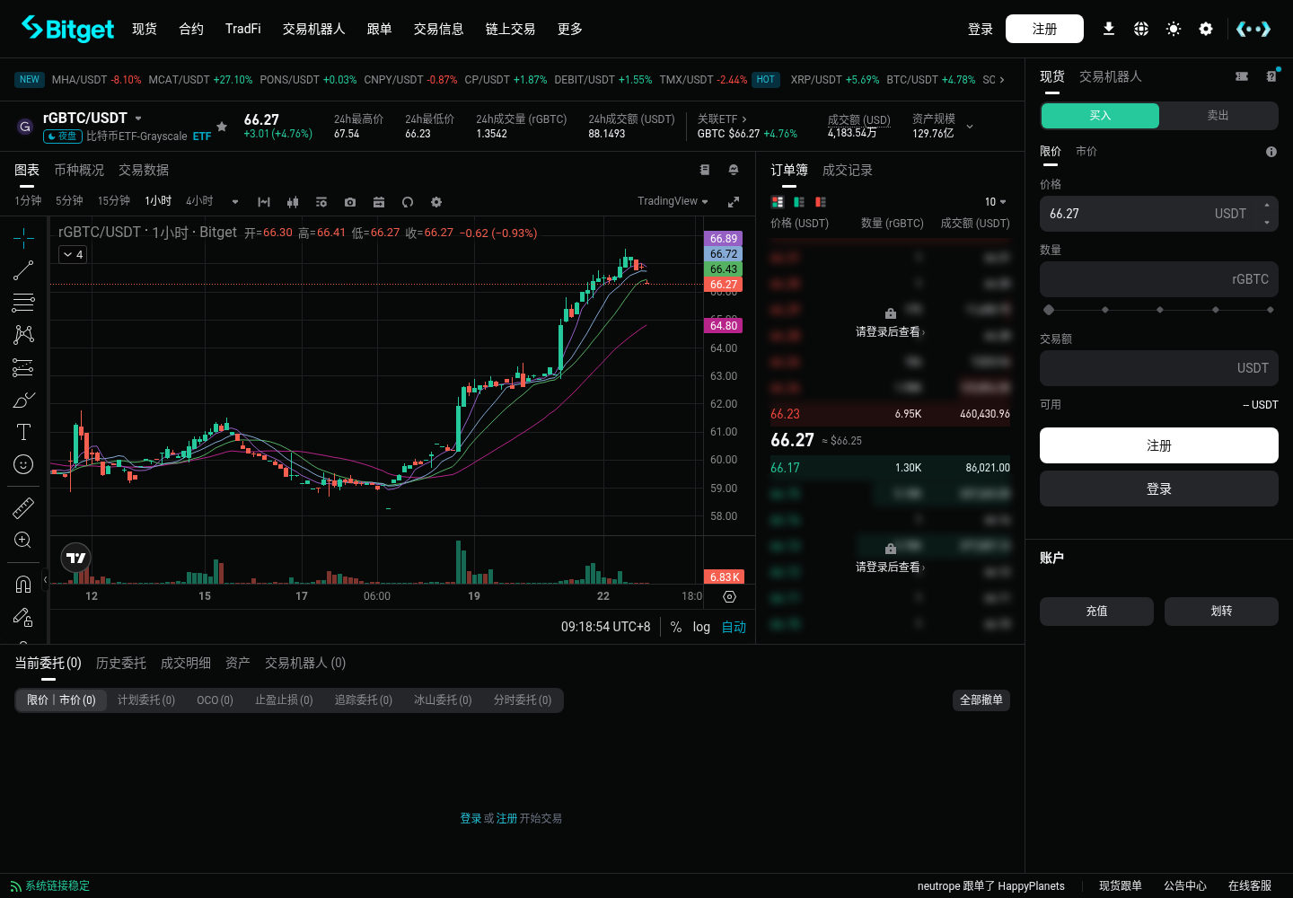The height and width of the screenshot is (898, 1293).
Task: Toggle lock all drawings pencil icon
Action: [x=23, y=616]
